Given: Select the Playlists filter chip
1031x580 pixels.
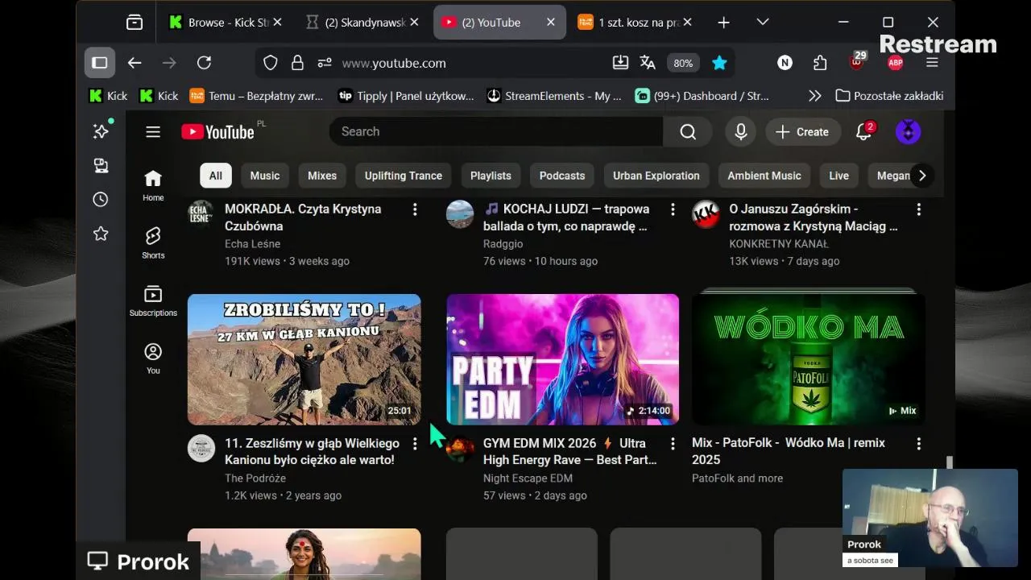Looking at the screenshot, I should (491, 176).
